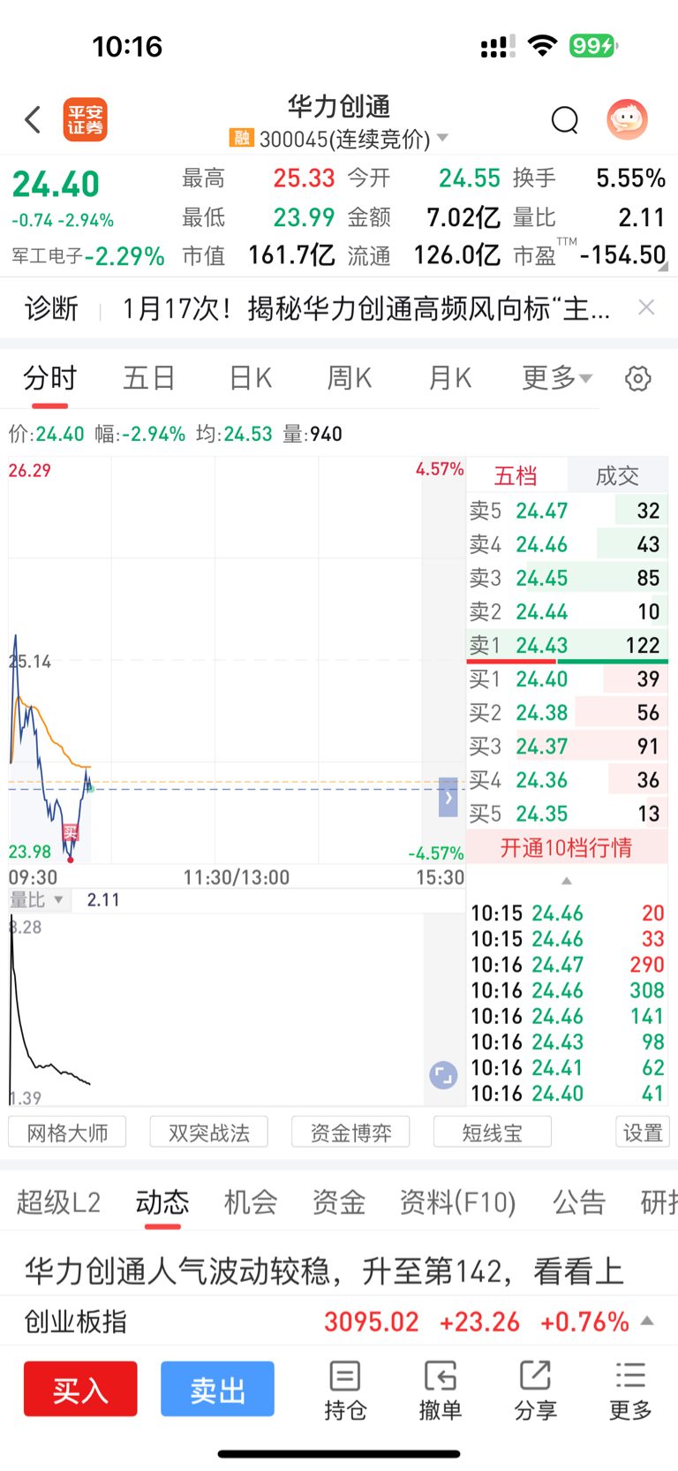Screen dimensions: 678x1471
Task: Tap the orange 融 margin badge
Action: (x=241, y=138)
